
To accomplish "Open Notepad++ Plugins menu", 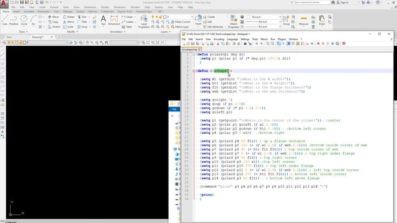I will (x=282, y=39).
